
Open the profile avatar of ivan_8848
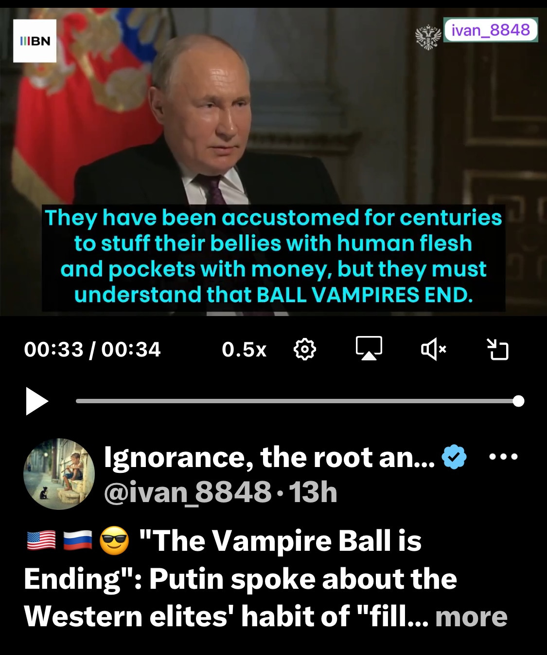pyautogui.click(x=59, y=474)
